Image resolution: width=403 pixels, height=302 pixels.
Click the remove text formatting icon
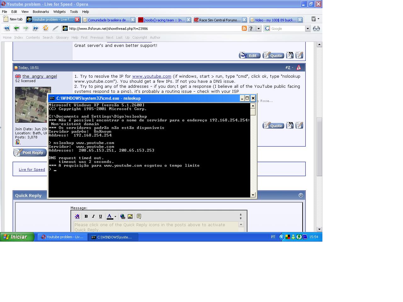click(77, 216)
